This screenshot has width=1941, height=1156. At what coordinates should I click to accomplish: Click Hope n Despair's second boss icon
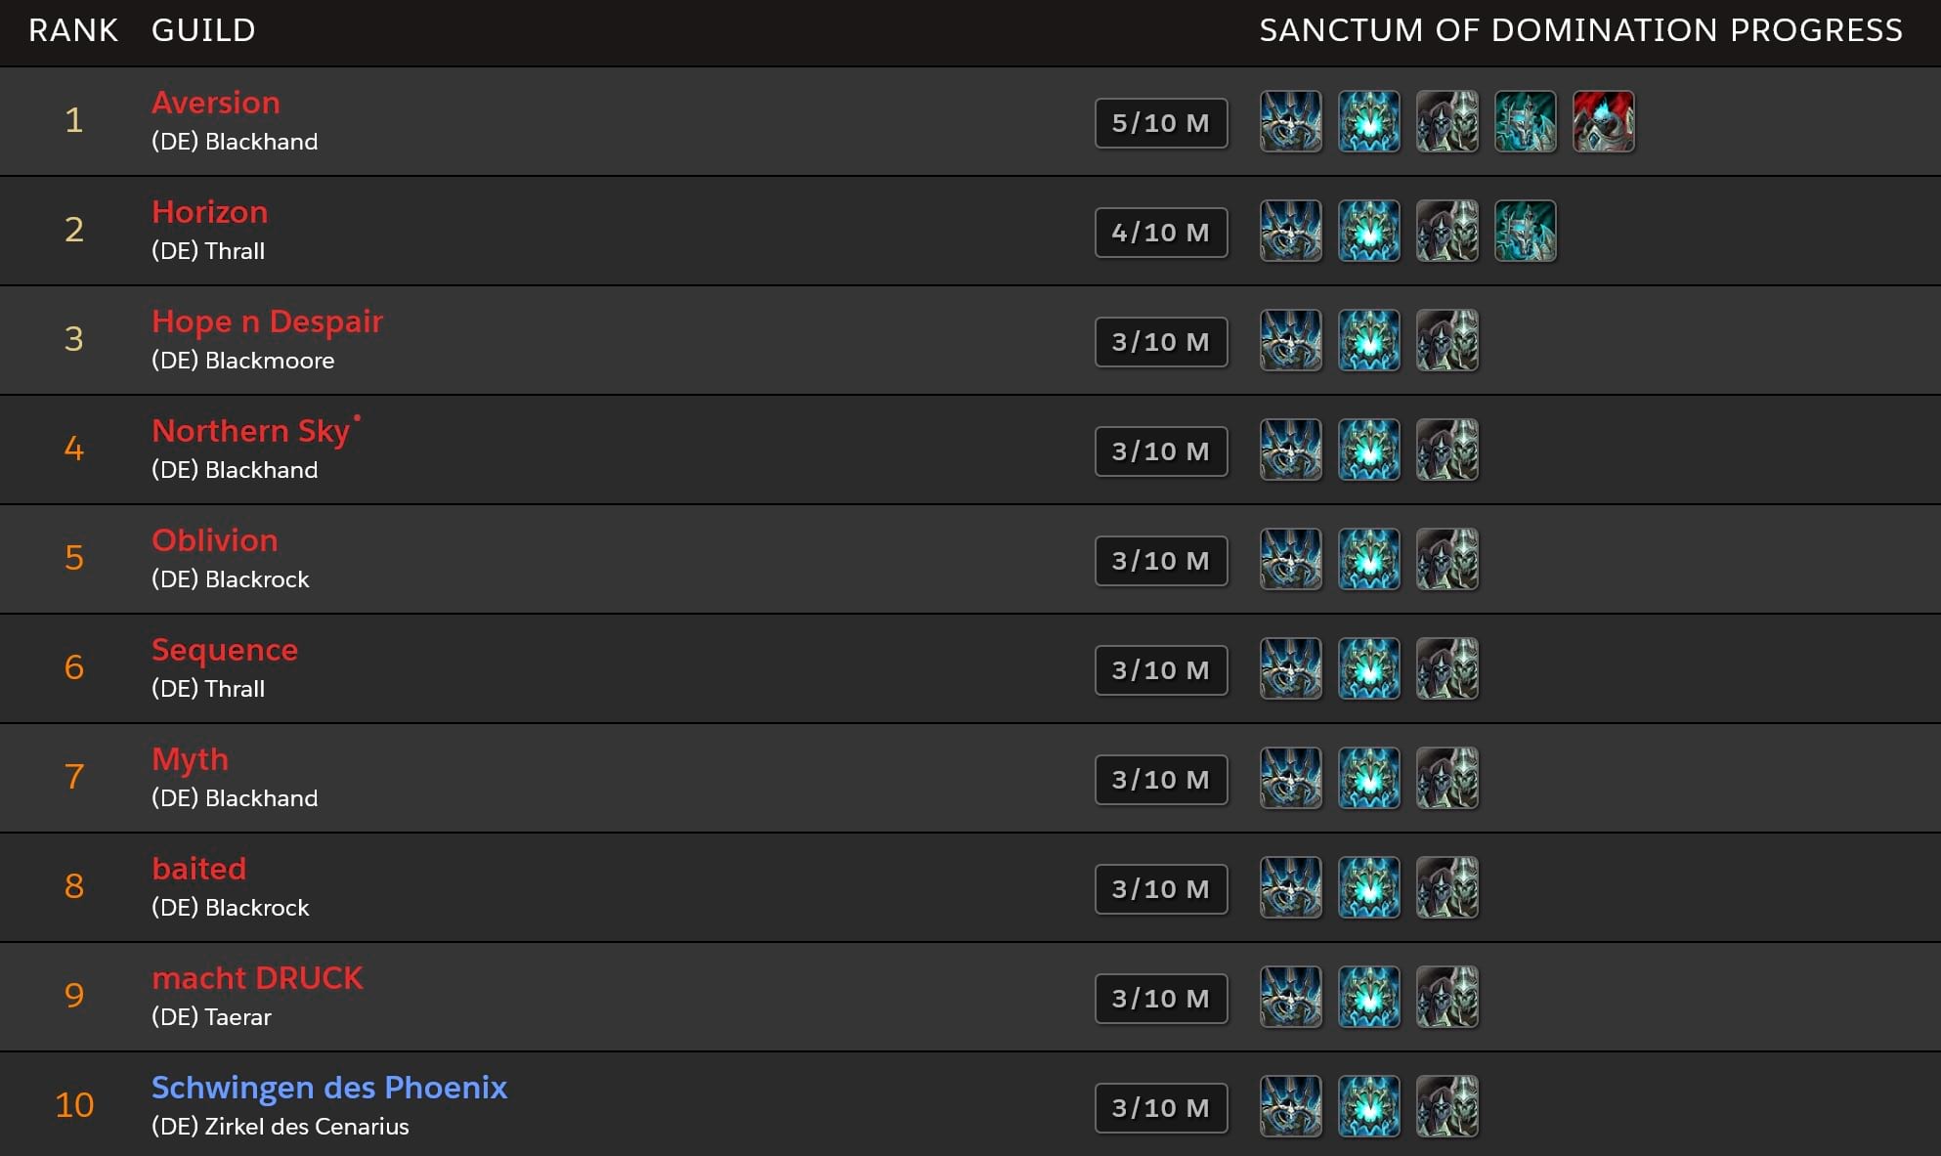click(x=1368, y=341)
